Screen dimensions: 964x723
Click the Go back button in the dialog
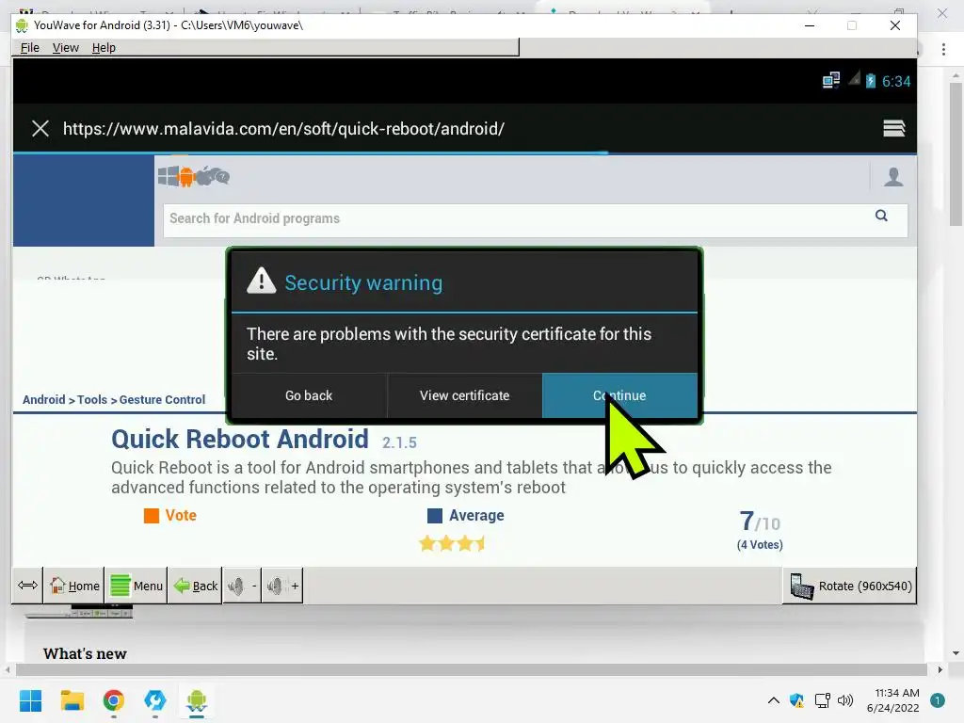[x=309, y=395]
